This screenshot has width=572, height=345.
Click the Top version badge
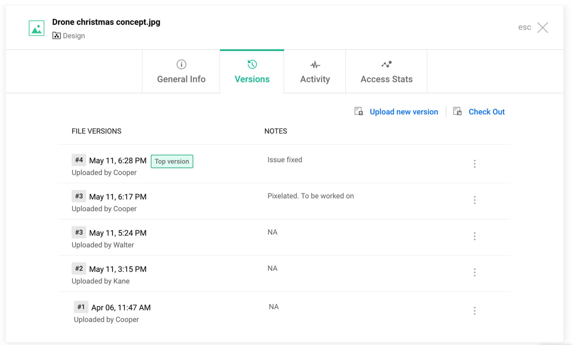coord(172,161)
